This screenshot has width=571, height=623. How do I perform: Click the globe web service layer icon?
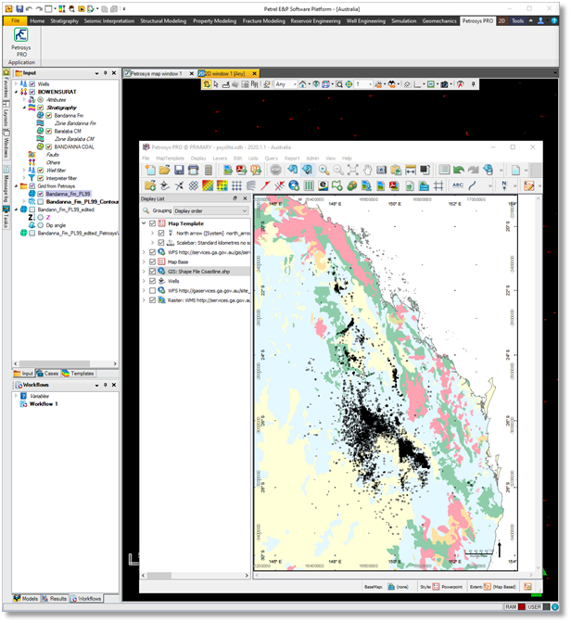(294, 185)
